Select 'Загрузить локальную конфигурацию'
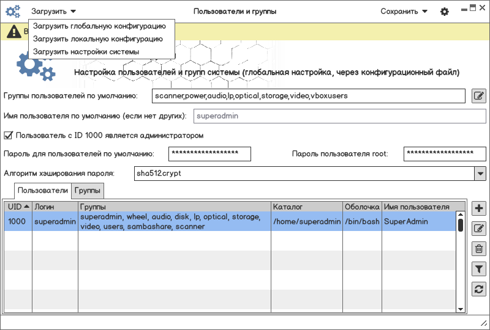The height and width of the screenshot is (330, 490). pyautogui.click(x=98, y=39)
